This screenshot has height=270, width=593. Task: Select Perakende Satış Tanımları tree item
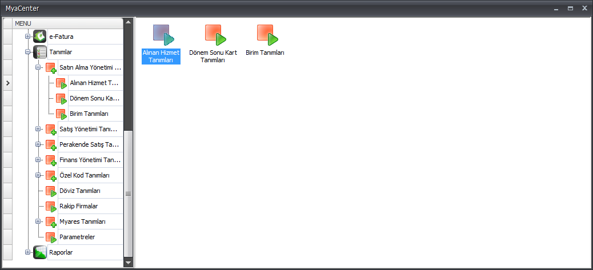tap(89, 144)
